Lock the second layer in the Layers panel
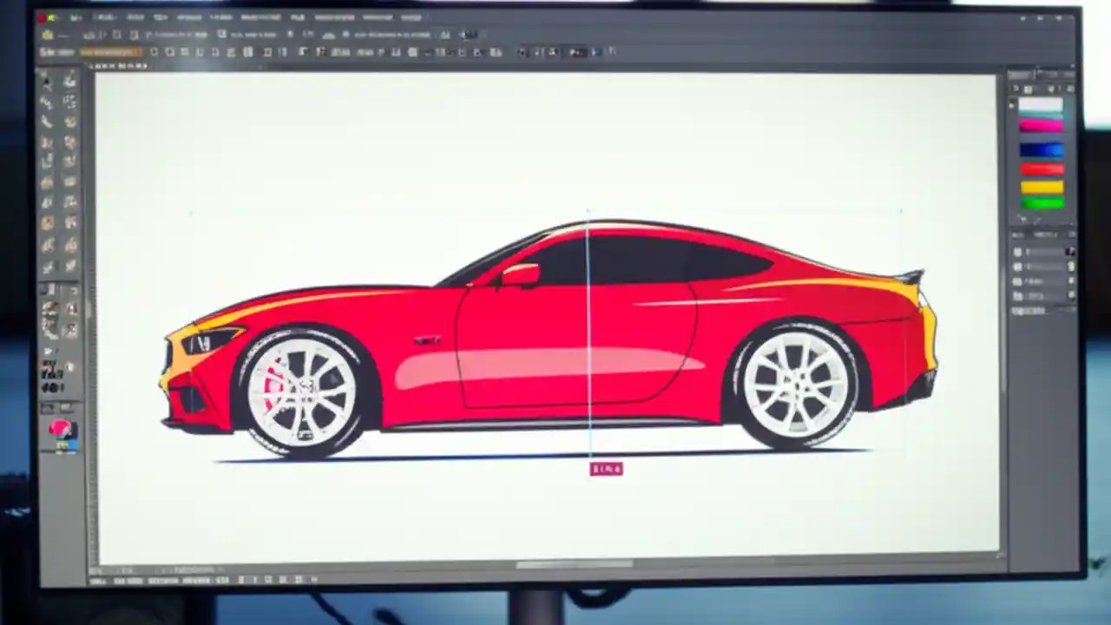1111x625 pixels. tap(1069, 266)
